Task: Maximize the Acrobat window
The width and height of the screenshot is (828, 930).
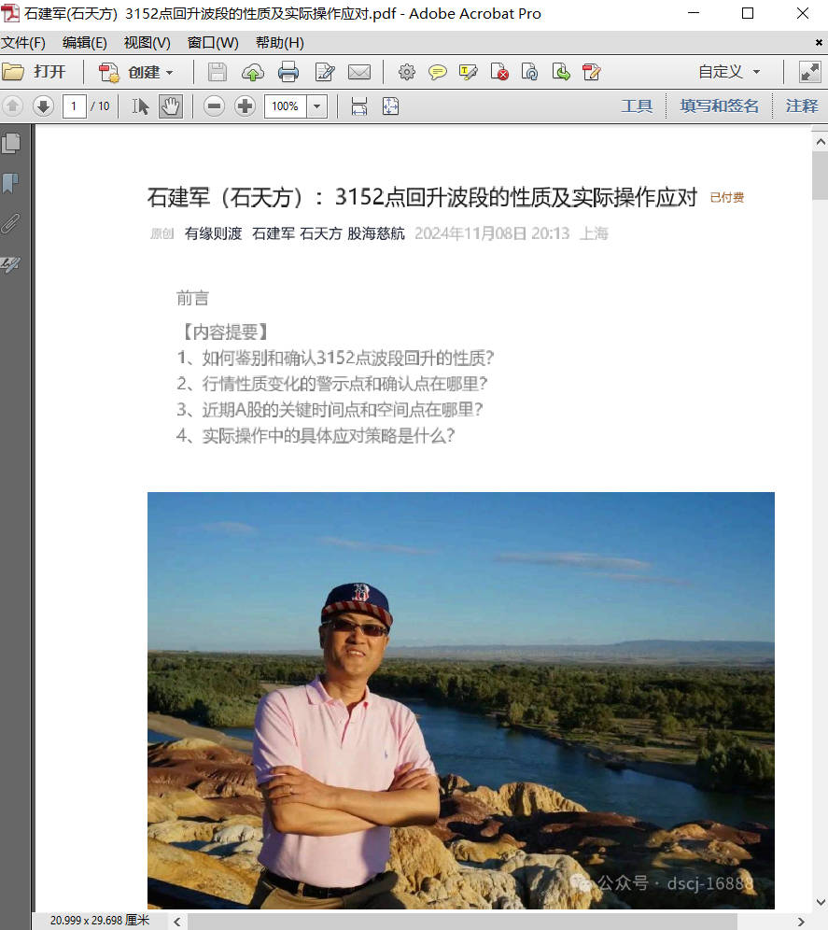Action: [748, 13]
